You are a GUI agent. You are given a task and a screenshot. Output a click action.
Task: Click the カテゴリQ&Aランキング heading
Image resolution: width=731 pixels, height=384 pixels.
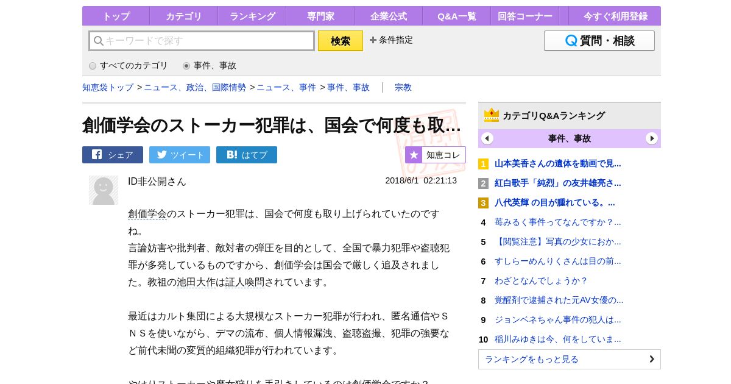(554, 115)
